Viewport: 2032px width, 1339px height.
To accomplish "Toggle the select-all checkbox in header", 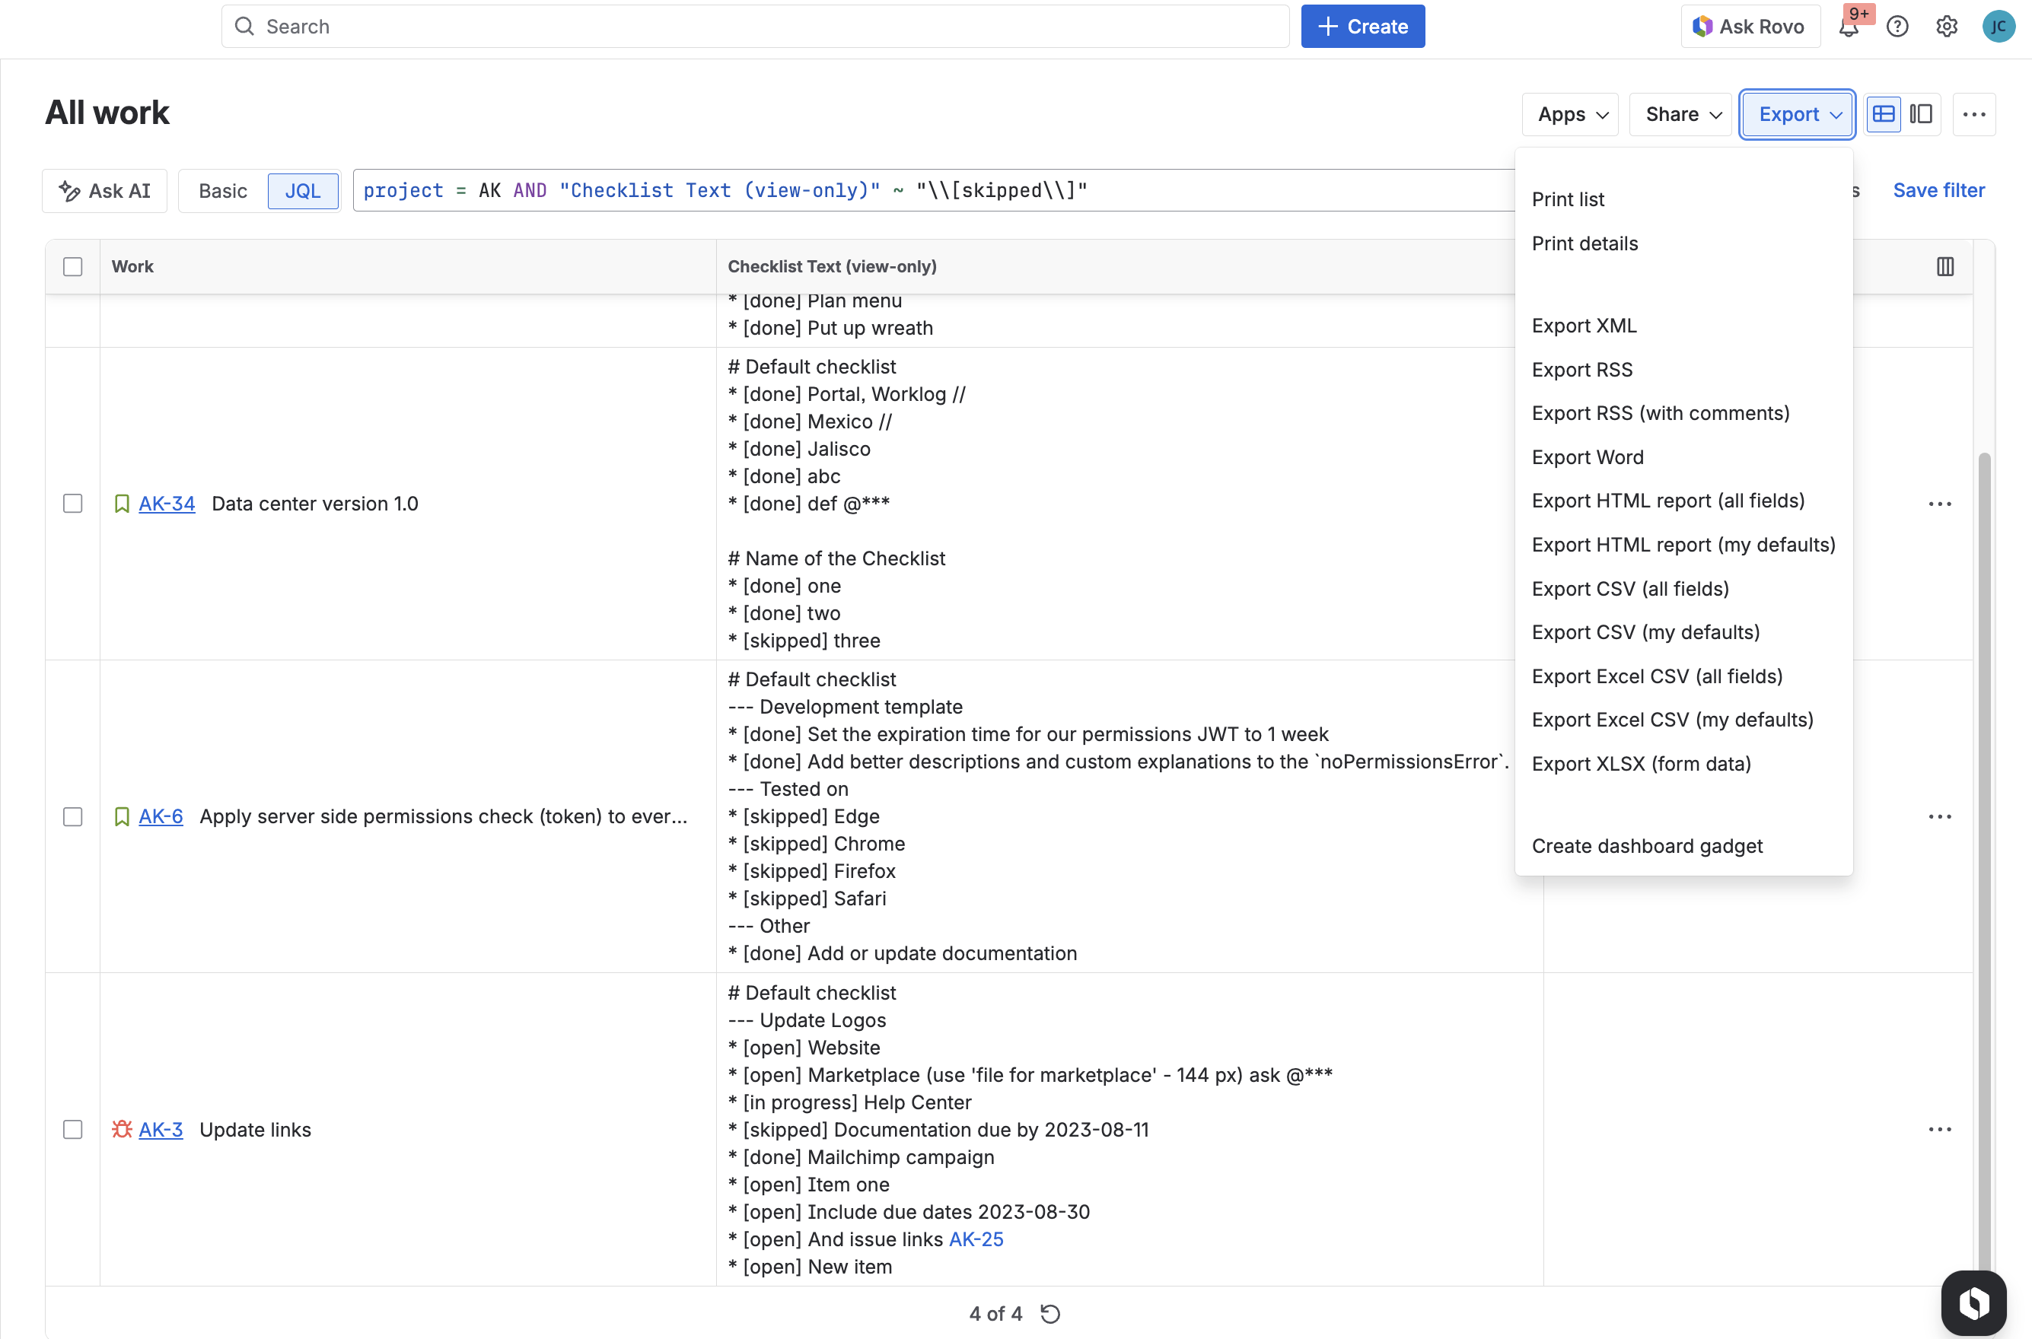I will click(x=72, y=266).
